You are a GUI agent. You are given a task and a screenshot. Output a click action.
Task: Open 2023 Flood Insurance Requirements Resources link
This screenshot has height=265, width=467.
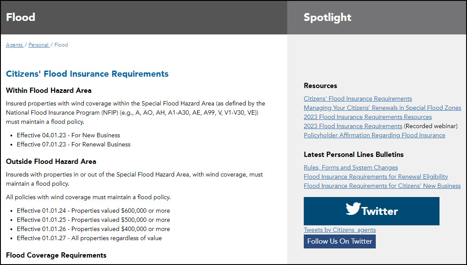367,117
